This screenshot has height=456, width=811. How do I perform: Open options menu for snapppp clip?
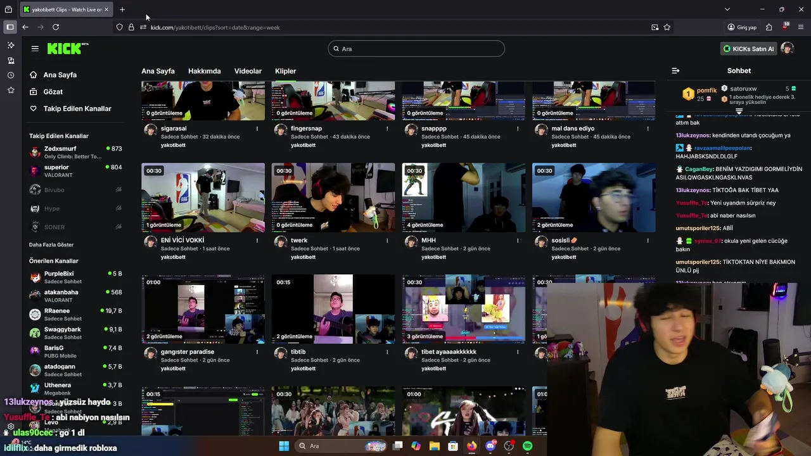518,129
